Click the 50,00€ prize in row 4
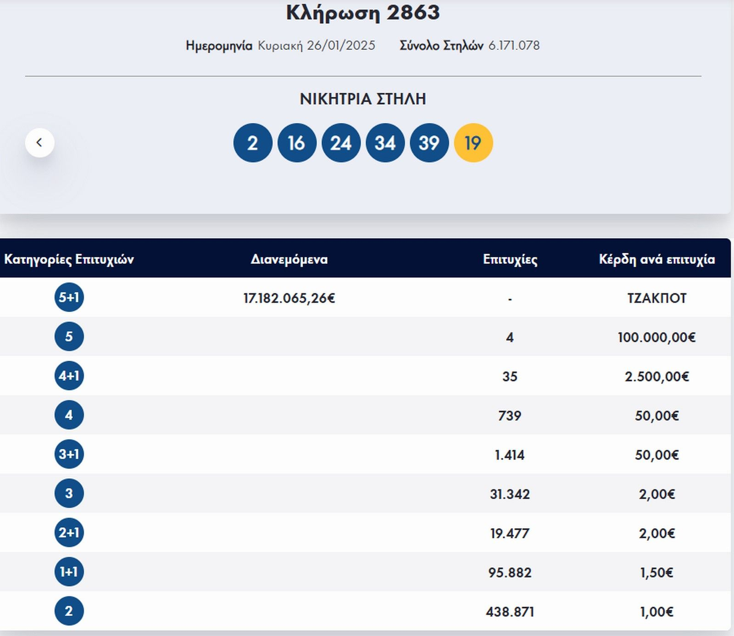The height and width of the screenshot is (636, 734). tap(657, 416)
